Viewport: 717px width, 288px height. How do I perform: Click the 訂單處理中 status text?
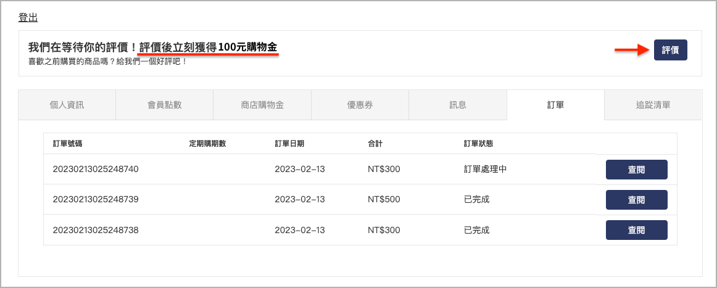click(485, 169)
